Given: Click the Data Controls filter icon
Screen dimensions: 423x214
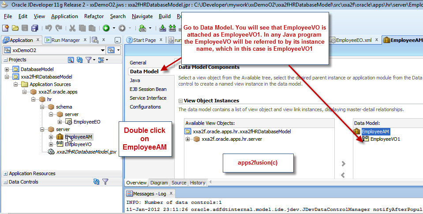Looking at the screenshot, I should tap(105, 182).
